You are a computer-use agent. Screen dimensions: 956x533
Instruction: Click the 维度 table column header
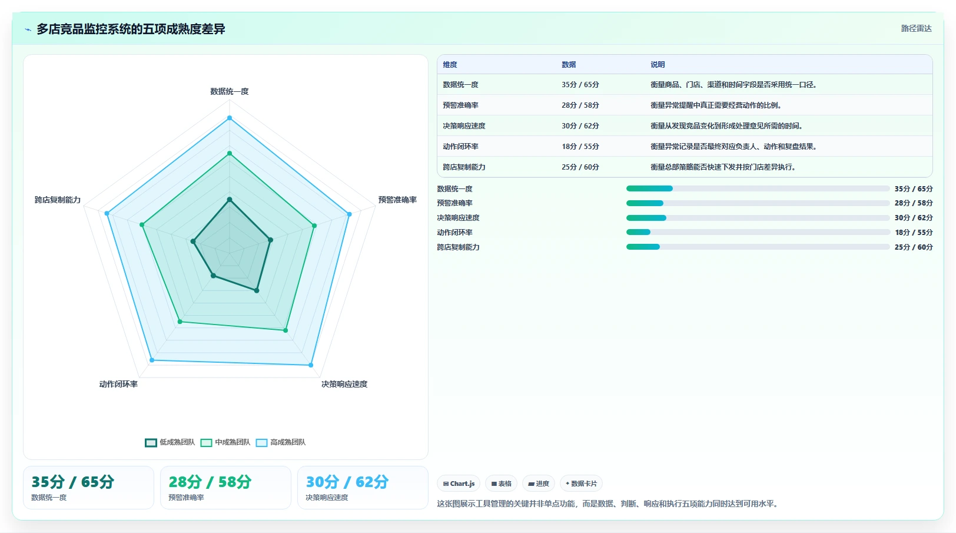tap(450, 65)
